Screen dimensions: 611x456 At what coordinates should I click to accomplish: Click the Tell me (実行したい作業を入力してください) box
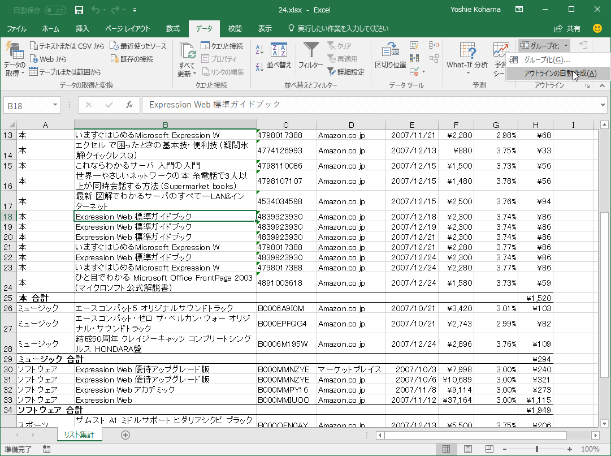click(338, 28)
